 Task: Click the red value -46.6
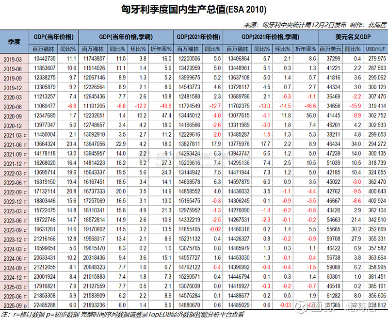click(x=310, y=106)
